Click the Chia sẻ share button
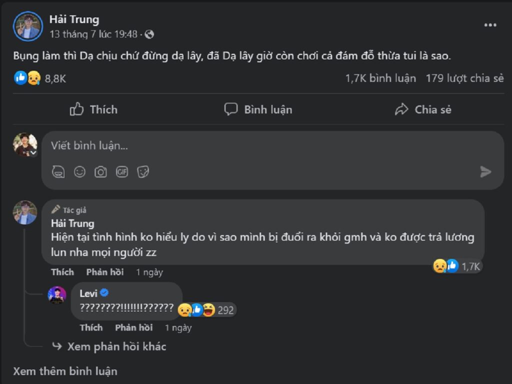This screenshot has height=384, width=512. coord(422,109)
